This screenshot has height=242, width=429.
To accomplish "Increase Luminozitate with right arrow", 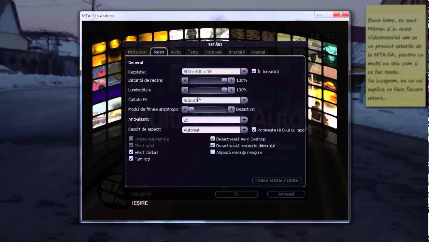I will (x=231, y=90).
